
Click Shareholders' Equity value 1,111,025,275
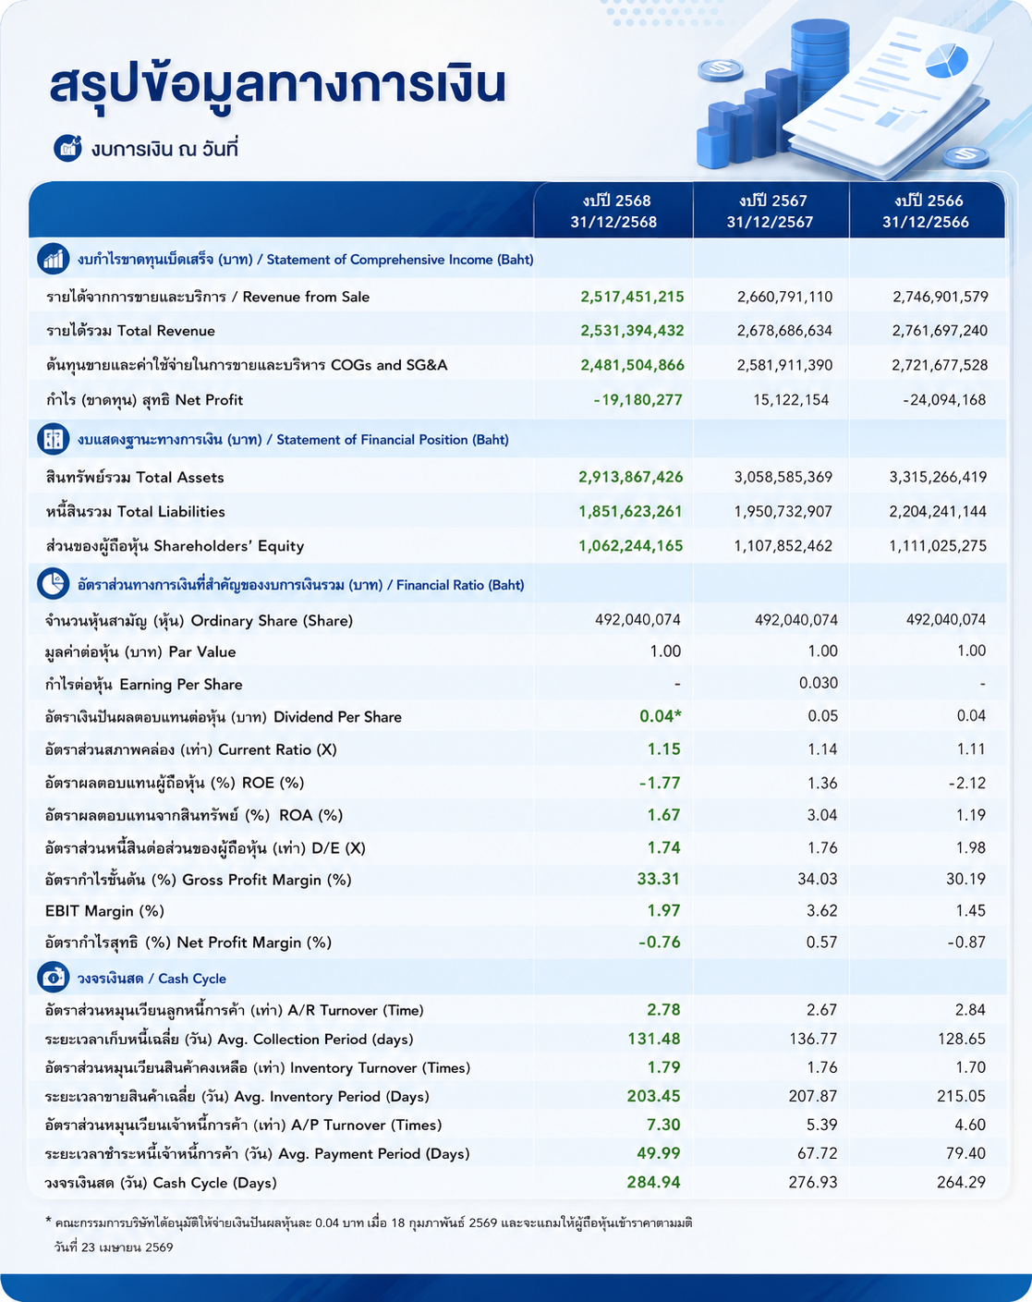939,546
